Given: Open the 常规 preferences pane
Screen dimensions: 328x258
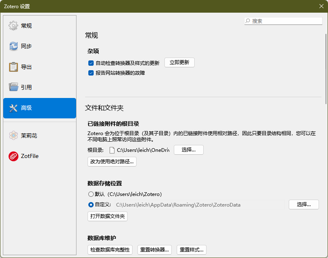Looking at the screenshot, I should (x=40, y=26).
